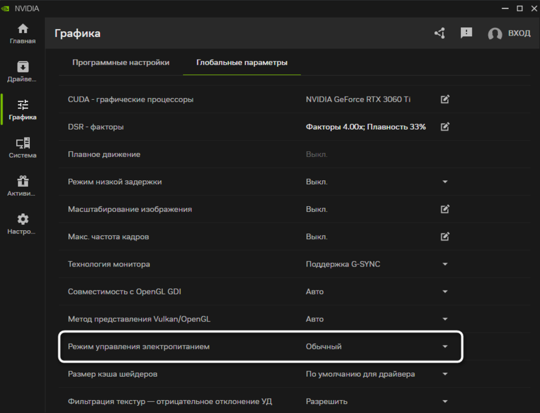Edit Макс. частота кадров setting
This screenshot has height=413, width=540.
click(x=445, y=237)
